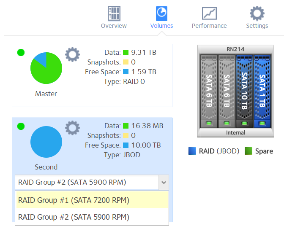Click the Master volume name label
Screen dimensions: 284x234
click(x=46, y=94)
